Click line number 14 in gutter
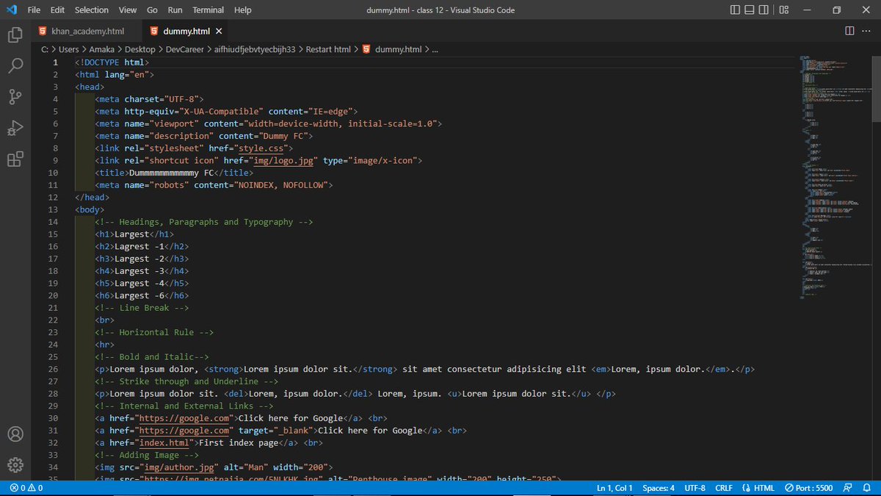Image resolution: width=881 pixels, height=496 pixels. pos(53,222)
